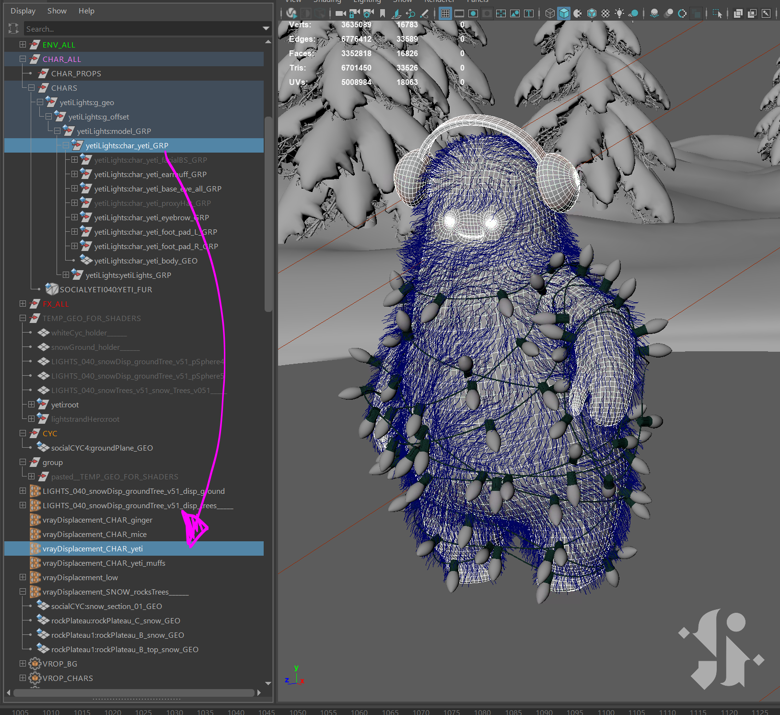
Task: Click the Outliner scroll-up arrow
Action: [x=268, y=42]
